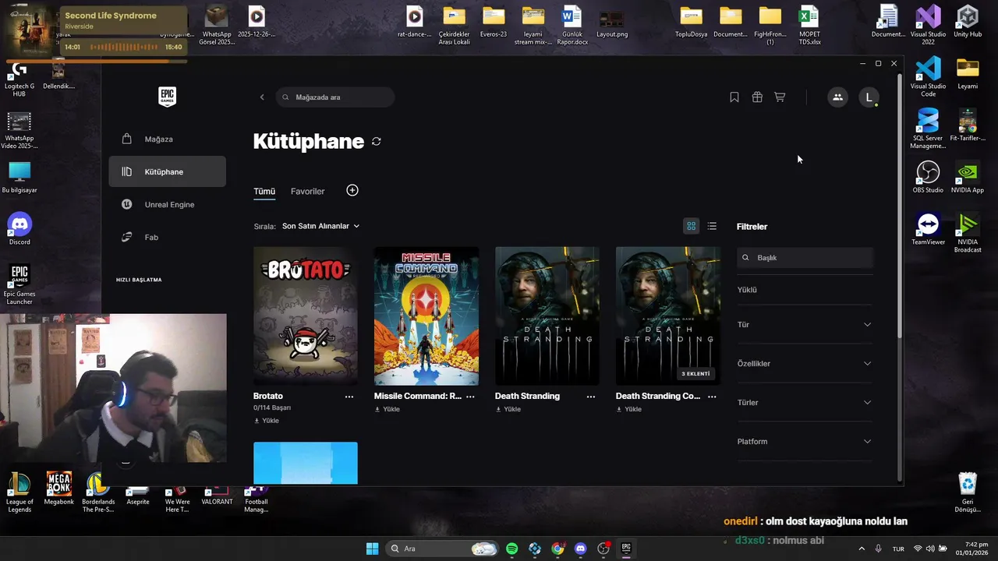Expand the Tür filter

coord(805,325)
